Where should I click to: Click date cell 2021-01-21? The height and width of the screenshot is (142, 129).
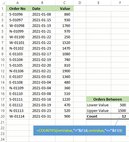[42, 31]
